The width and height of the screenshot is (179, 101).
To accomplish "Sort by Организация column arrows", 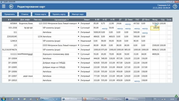I will tap(68, 20).
